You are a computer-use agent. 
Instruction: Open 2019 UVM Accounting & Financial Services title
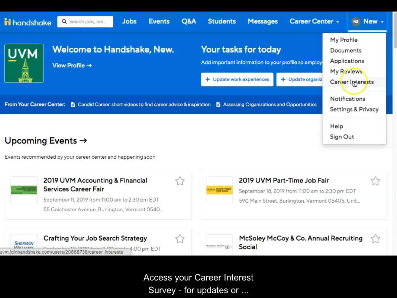tap(95, 185)
